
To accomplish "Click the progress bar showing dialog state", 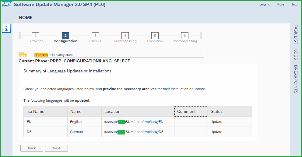I will coord(119,55).
